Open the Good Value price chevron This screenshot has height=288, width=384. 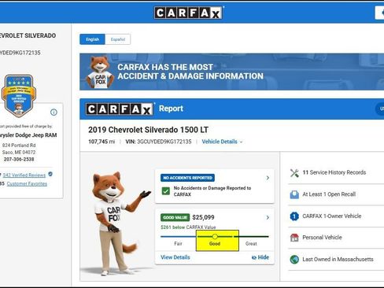tap(268, 217)
